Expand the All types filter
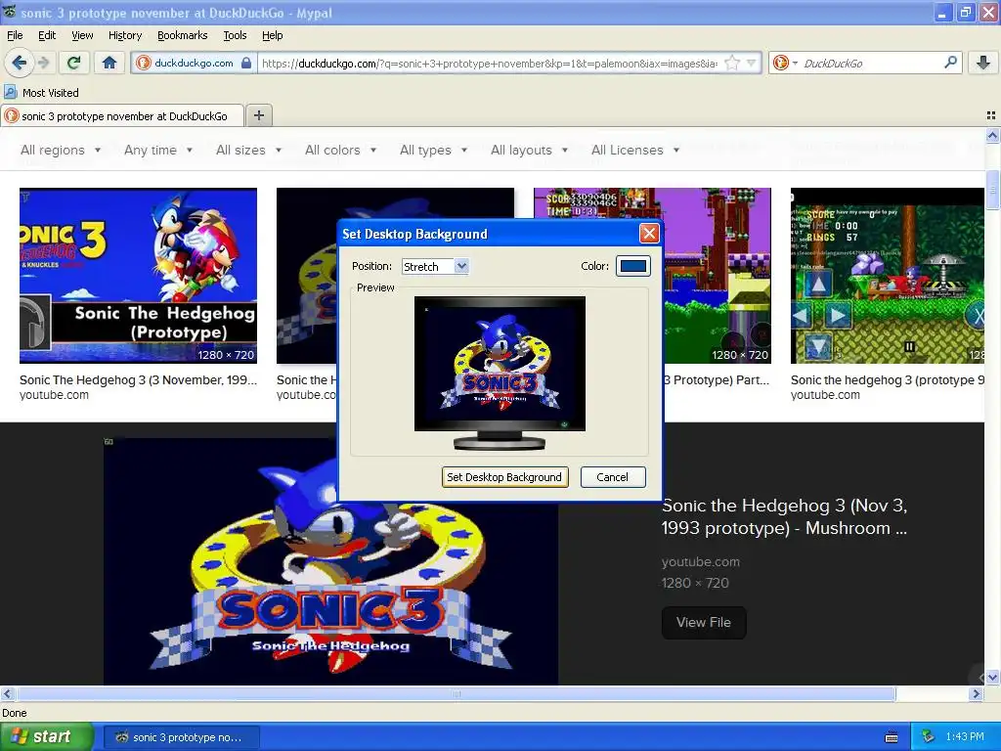Image resolution: width=1001 pixels, height=751 pixels. (x=433, y=150)
